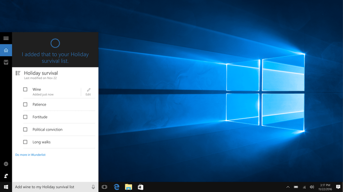
Task: Open the Windows Start button
Action: point(6,187)
